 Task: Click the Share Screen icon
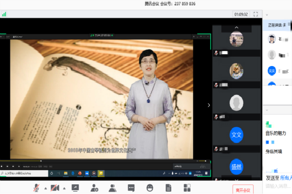coord(75,188)
